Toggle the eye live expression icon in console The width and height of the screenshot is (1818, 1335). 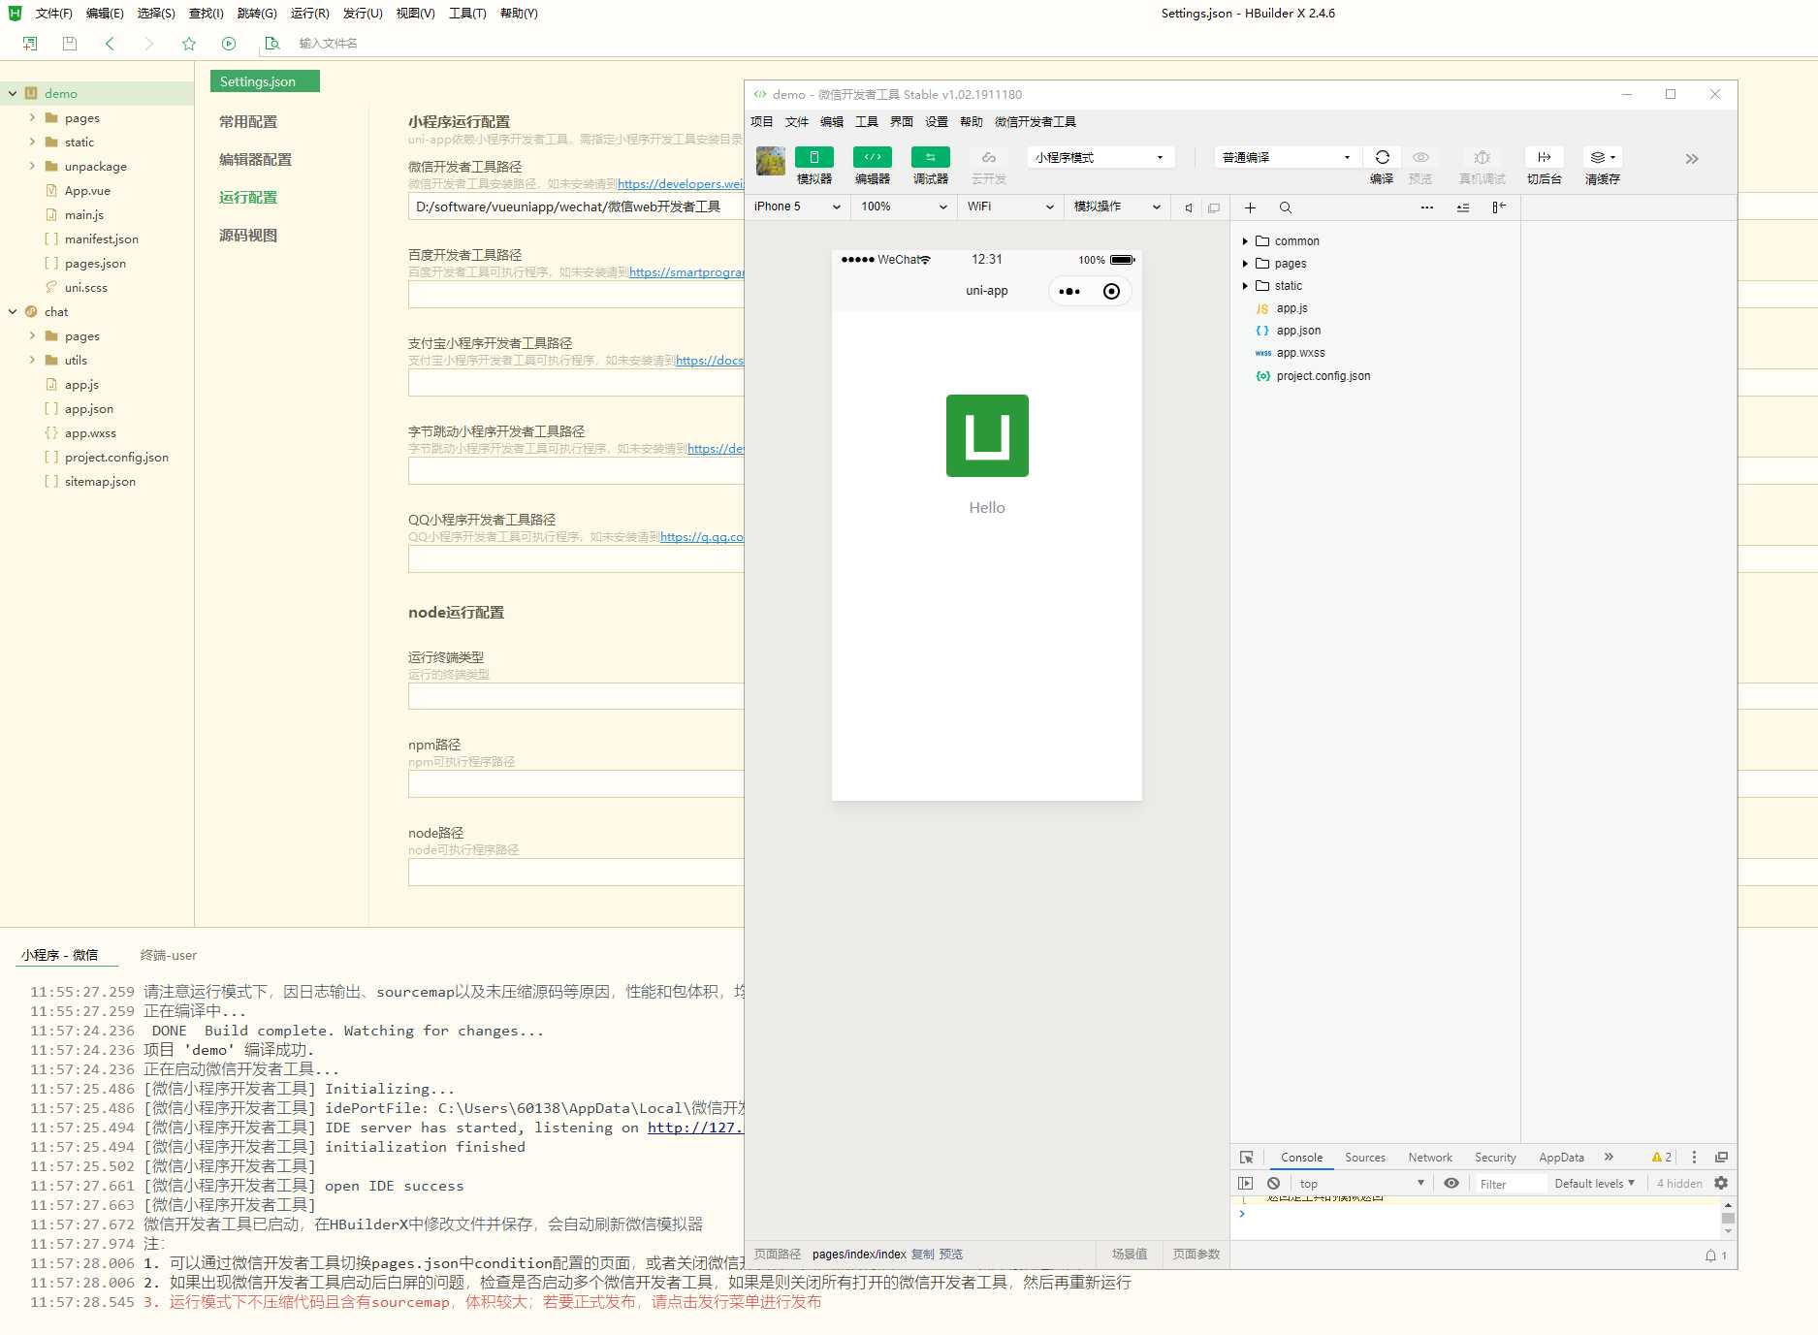point(1451,1184)
